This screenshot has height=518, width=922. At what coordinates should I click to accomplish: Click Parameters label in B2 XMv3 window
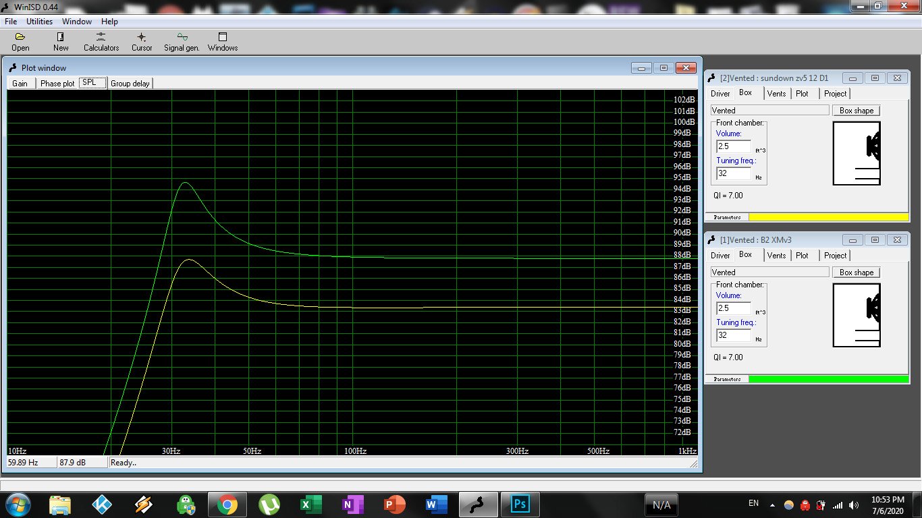point(727,379)
